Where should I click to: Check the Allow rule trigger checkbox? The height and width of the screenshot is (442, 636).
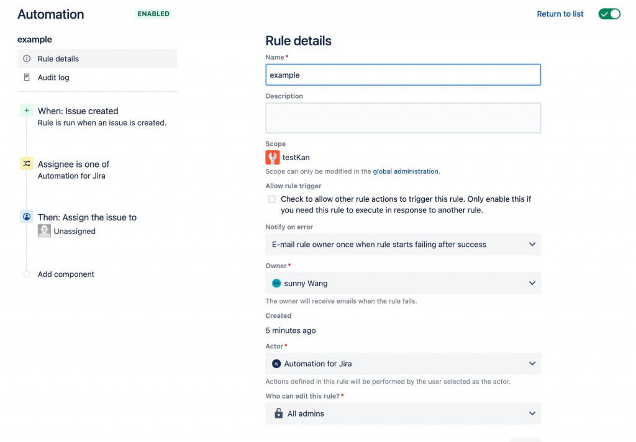point(272,199)
